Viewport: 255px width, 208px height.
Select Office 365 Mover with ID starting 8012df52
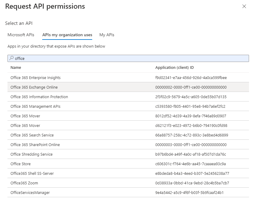tap(128, 116)
